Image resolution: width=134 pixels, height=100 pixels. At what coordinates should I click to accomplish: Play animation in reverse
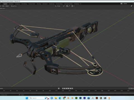pyautogui.click(x=67, y=88)
